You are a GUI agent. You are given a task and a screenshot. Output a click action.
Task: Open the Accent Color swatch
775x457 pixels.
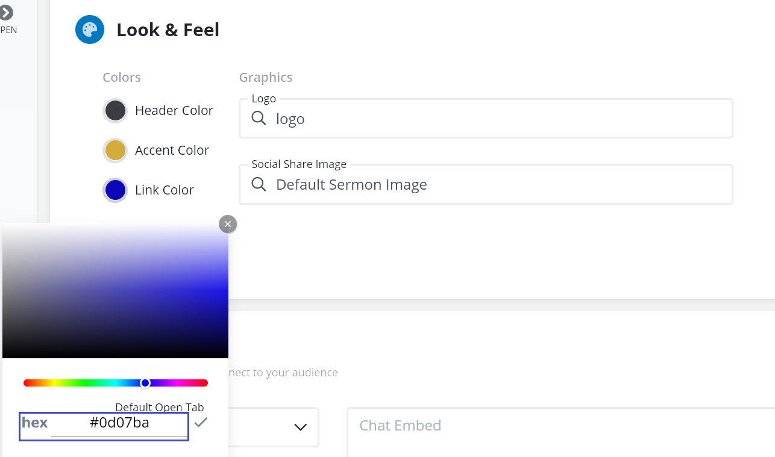click(115, 151)
